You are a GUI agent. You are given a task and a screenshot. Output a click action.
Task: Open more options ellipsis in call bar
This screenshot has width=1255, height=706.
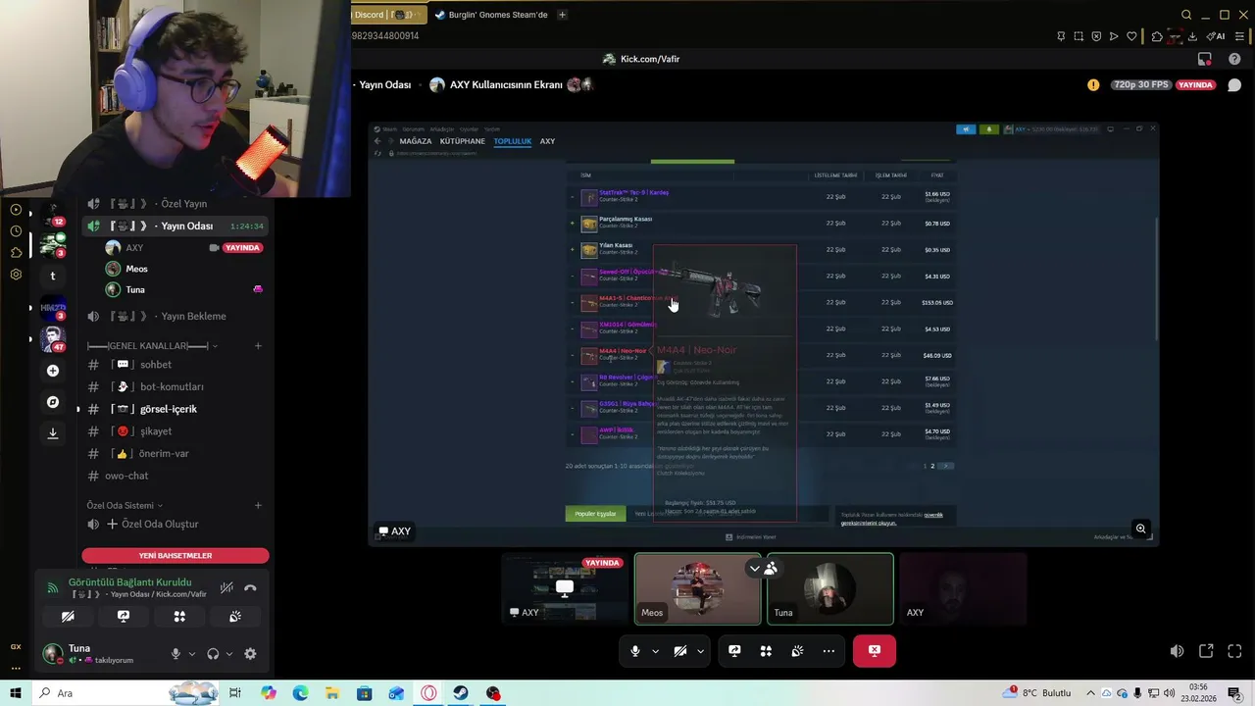click(x=828, y=651)
